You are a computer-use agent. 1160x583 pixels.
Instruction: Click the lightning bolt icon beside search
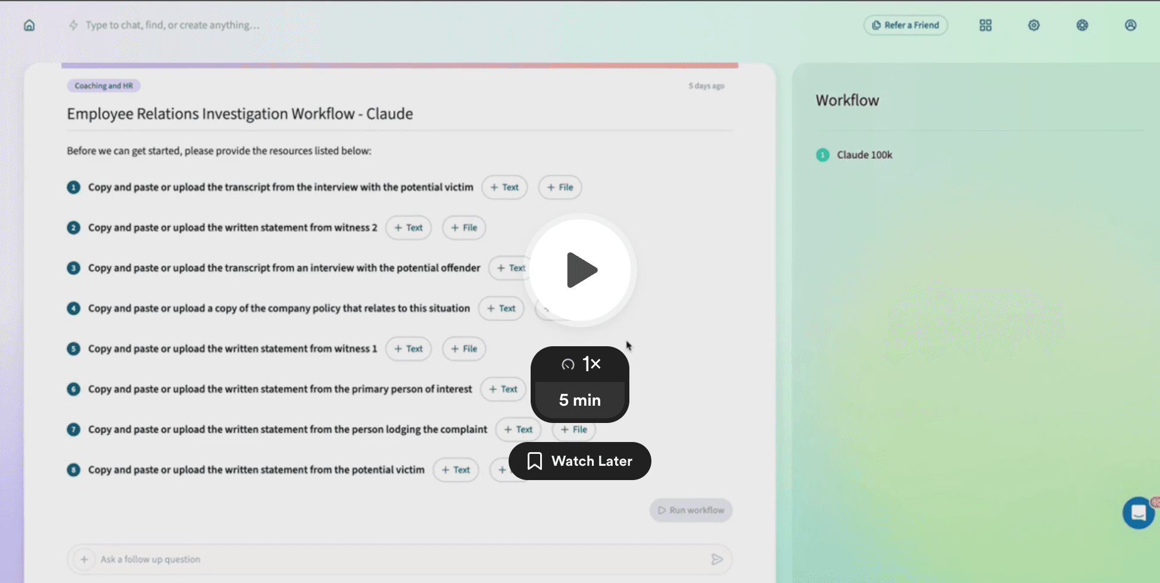pos(73,25)
